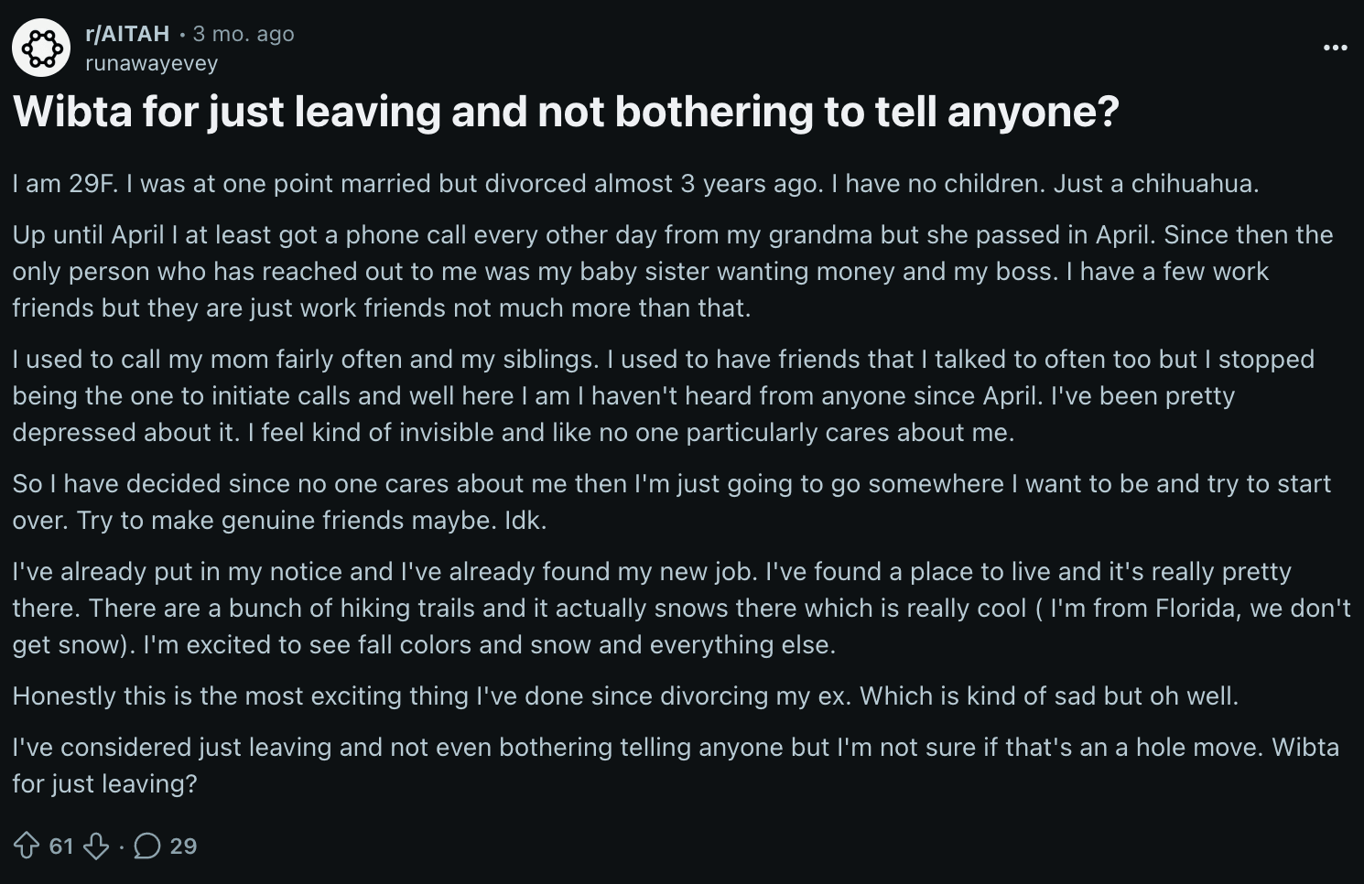This screenshot has height=884, width=1364.
Task: Click the r/AITAH community avatar icon
Action: pos(41,47)
